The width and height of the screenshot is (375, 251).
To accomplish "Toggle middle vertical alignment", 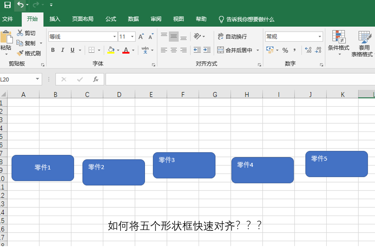I will (x=174, y=36).
